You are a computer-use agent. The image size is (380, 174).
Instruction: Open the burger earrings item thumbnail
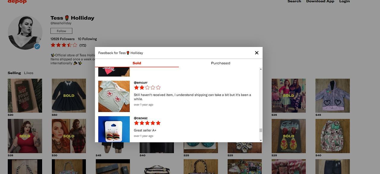click(x=114, y=129)
